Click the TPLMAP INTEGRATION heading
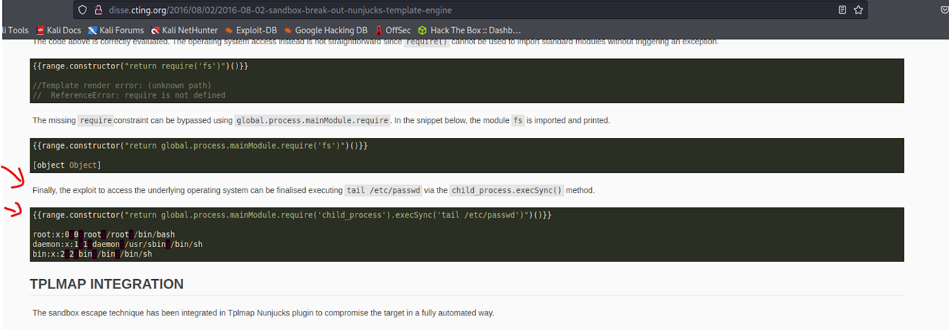 point(107,284)
